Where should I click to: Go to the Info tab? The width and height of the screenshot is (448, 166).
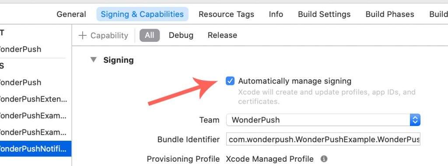(276, 14)
